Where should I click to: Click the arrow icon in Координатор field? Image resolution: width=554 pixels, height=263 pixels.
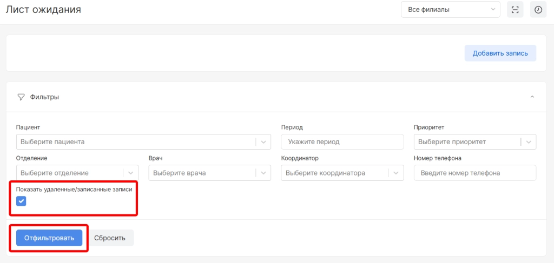396,173
